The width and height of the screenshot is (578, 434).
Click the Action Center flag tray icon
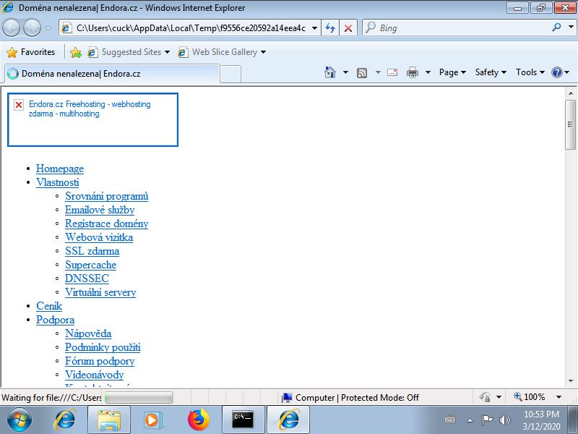tap(487, 420)
